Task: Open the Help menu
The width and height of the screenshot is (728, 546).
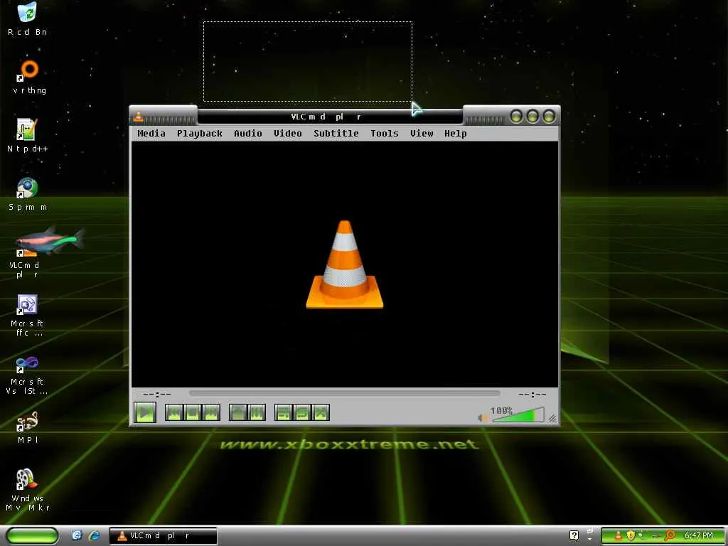Action: pyautogui.click(x=456, y=133)
